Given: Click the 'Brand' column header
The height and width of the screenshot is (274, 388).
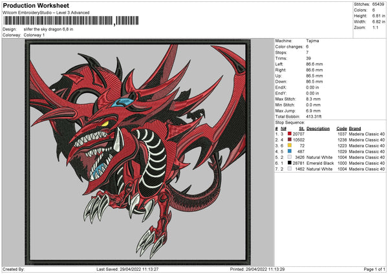Looking at the screenshot, I should tap(355, 129).
